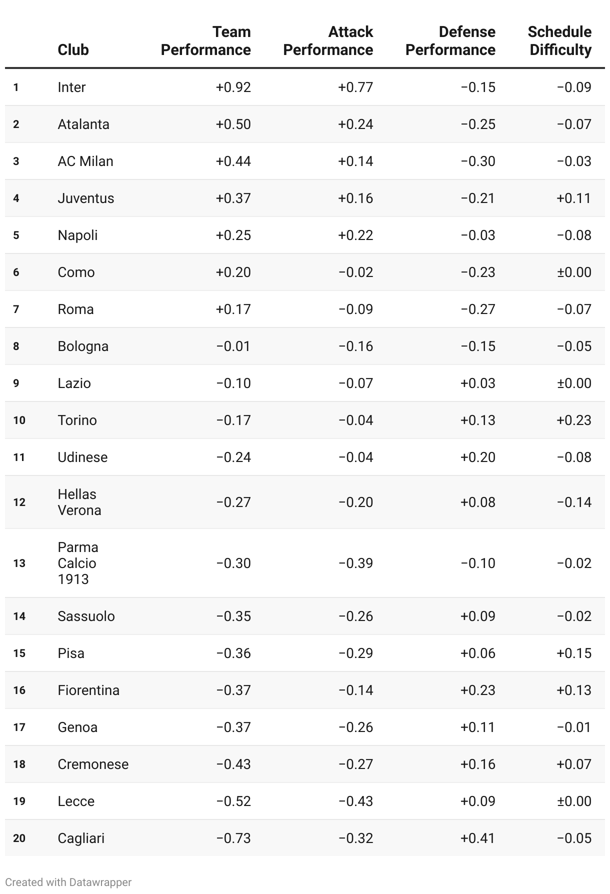Select Como's ±0.00 schedule difficulty cell
610x894 pixels.
pos(574,272)
